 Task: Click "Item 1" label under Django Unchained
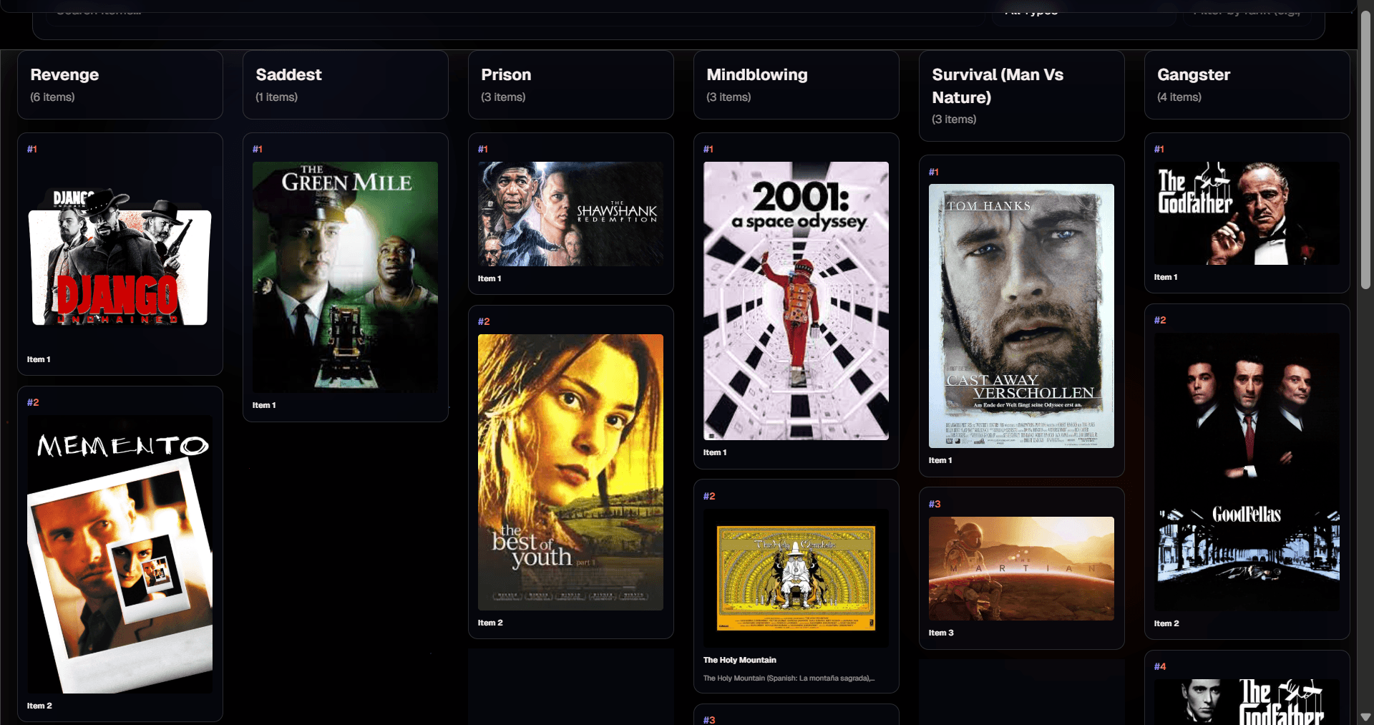[x=39, y=359]
